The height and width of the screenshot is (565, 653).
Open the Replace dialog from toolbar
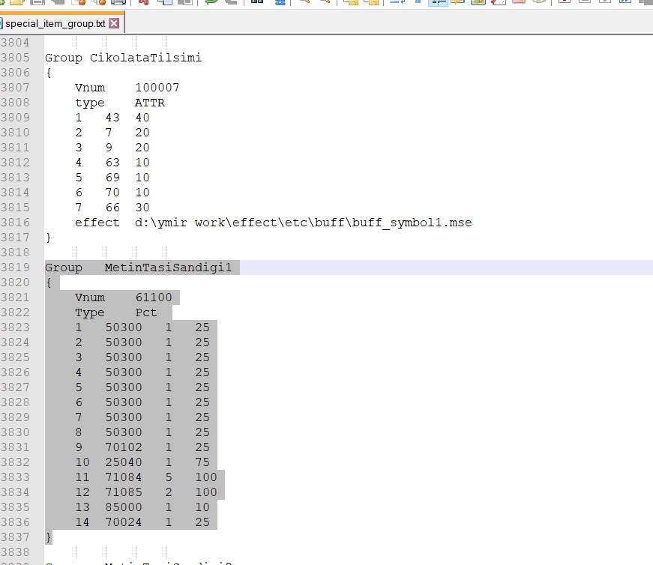[x=280, y=1]
